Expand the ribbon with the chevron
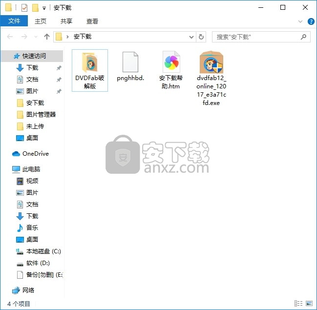The height and width of the screenshot is (310, 317). tap(300, 21)
